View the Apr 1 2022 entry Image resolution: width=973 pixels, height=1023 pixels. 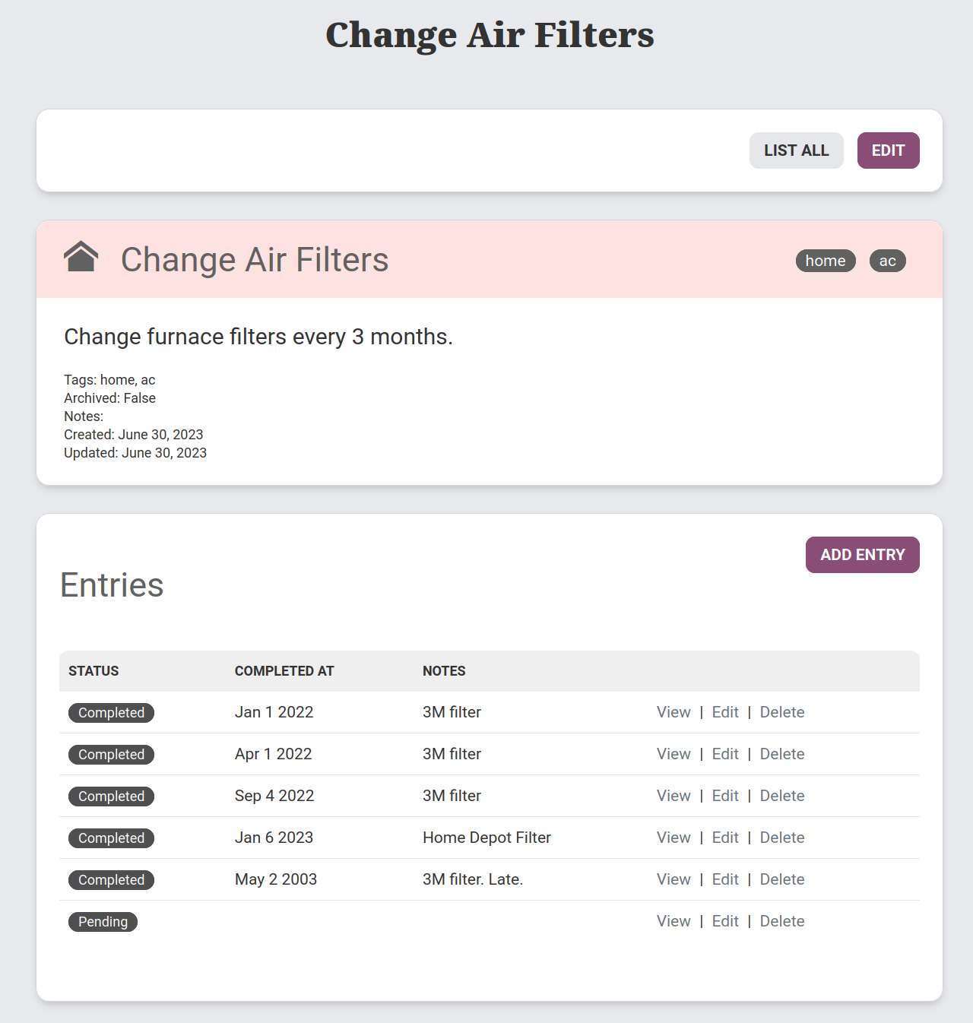tap(673, 754)
